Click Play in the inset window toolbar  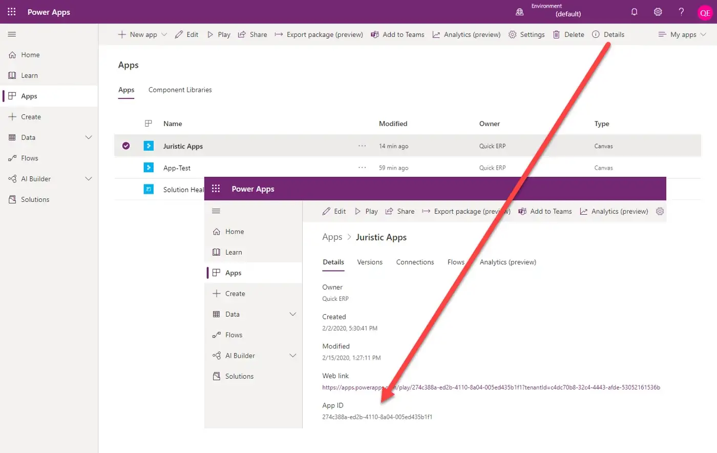366,211
